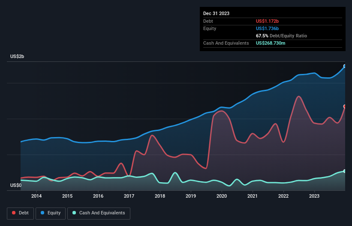Viewport: 352px width, 226px height.
Task: Click the blue dot in Equity legend
Action: 42,213
